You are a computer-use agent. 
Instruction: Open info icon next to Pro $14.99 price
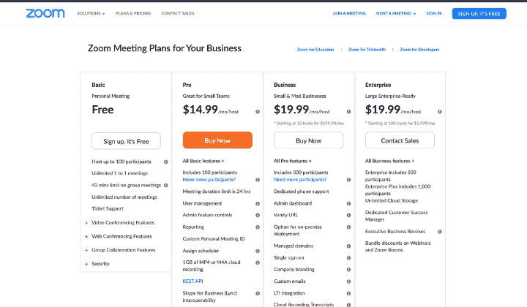click(258, 112)
